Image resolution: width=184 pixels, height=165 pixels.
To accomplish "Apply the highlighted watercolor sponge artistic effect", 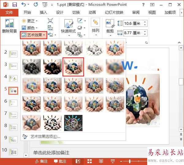I will click(73, 67).
